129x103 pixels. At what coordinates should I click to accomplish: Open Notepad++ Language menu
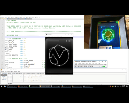(17, 17)
